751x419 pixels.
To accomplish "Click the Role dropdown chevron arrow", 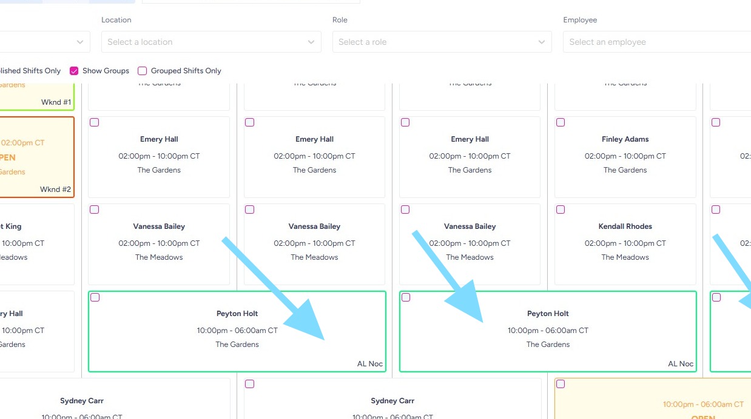I will [542, 42].
